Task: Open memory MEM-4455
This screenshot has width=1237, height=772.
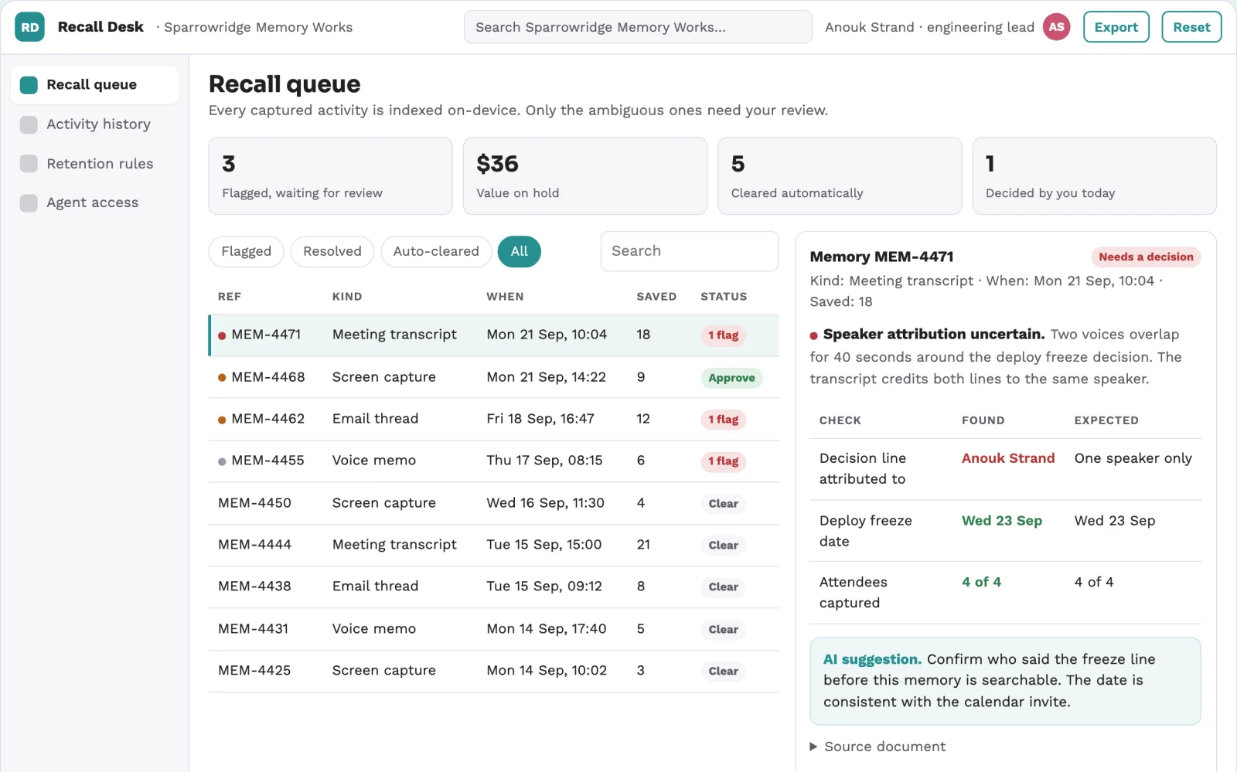Action: (493, 461)
